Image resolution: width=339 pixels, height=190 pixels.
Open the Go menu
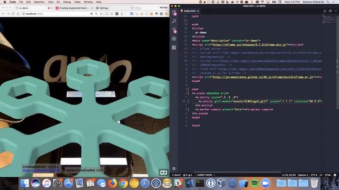tap(58, 2)
